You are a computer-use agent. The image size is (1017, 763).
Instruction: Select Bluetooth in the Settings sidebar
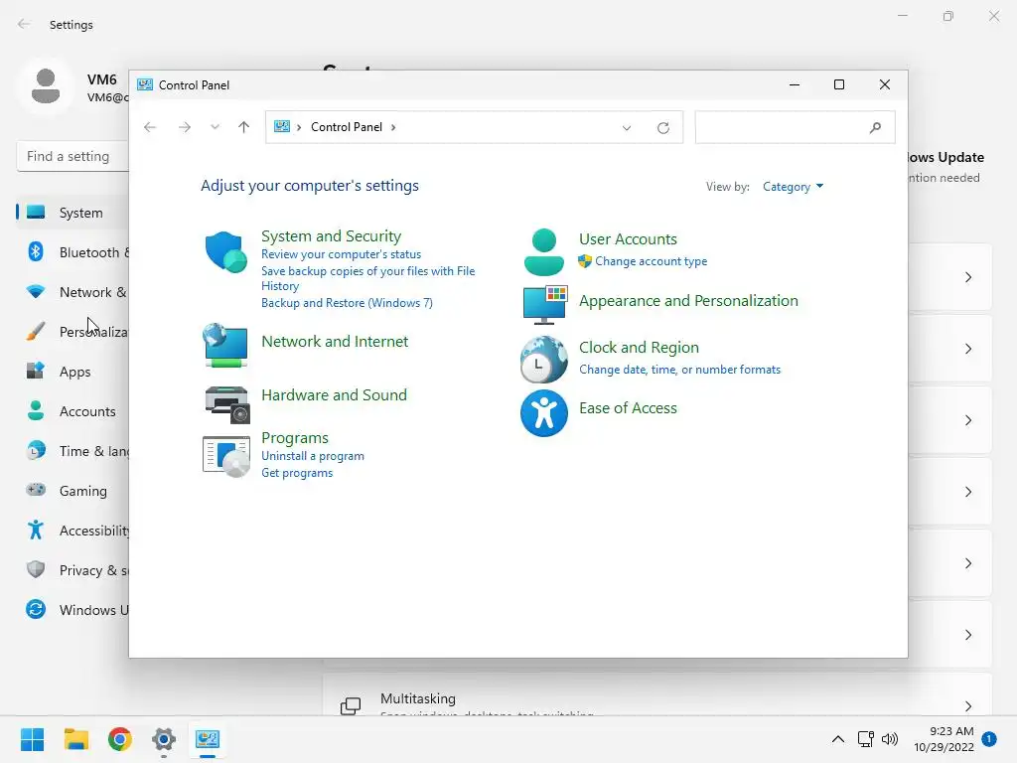pyautogui.click(x=73, y=252)
